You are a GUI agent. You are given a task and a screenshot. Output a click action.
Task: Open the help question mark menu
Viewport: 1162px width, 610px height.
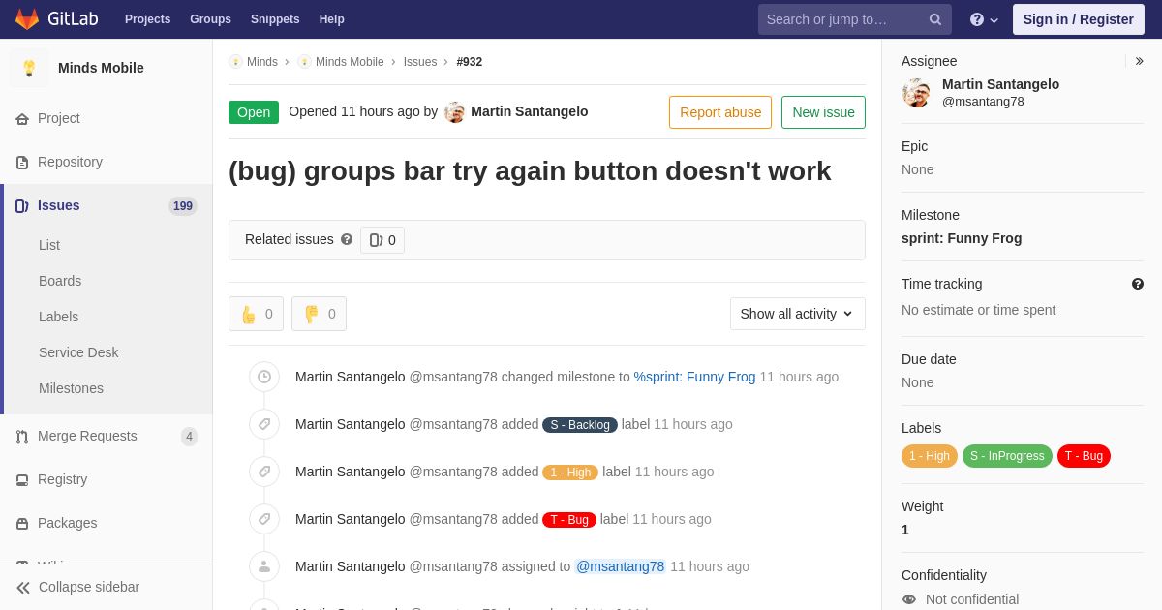coord(984,19)
